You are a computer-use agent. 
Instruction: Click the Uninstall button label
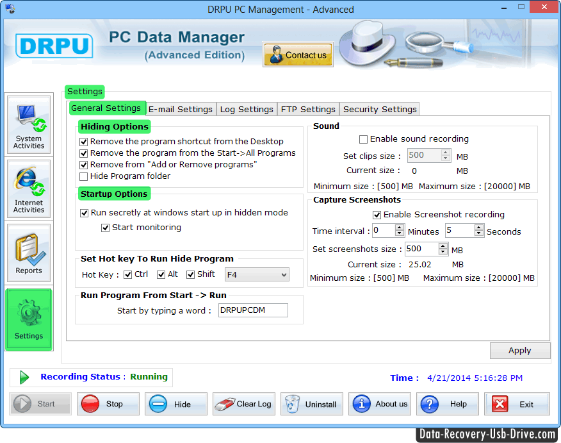(x=321, y=405)
